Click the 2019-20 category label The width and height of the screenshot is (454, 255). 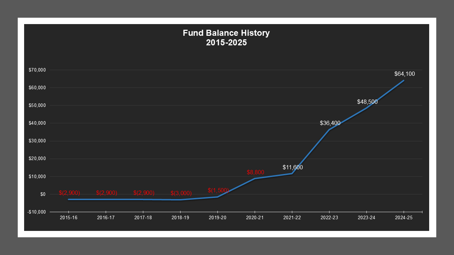click(x=217, y=218)
